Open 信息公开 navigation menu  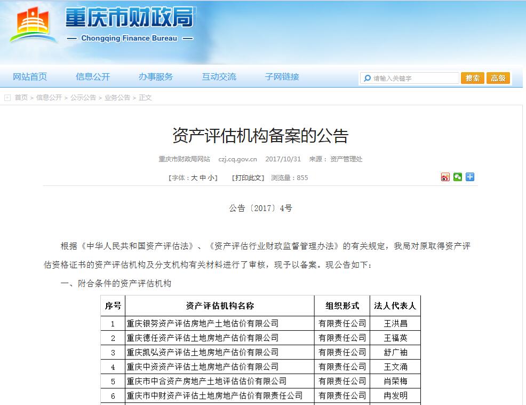pos(93,77)
